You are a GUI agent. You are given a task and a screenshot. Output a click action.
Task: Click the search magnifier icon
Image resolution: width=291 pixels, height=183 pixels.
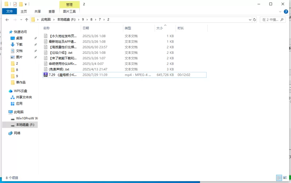(x=282, y=20)
